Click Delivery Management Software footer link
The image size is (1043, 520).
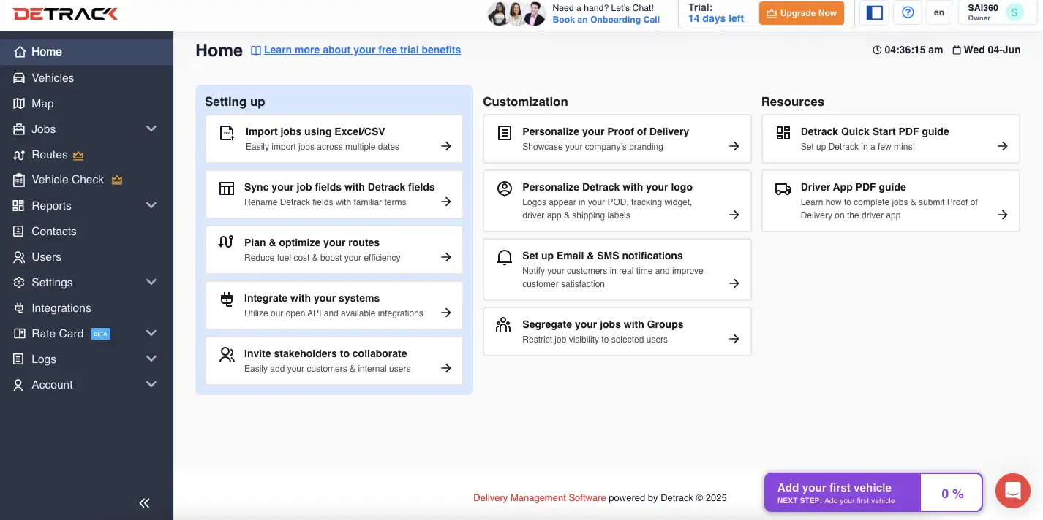[x=540, y=498]
